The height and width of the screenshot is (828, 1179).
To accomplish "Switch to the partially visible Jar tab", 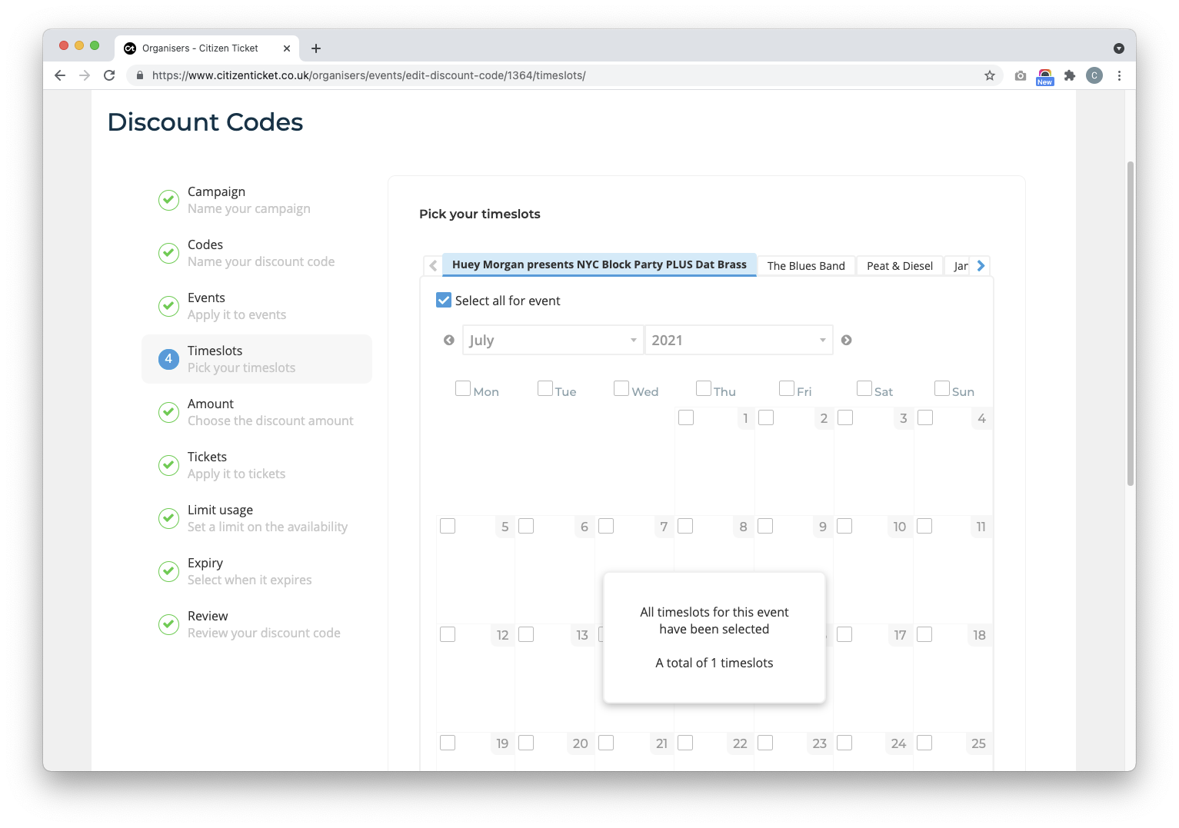I will click(960, 266).
